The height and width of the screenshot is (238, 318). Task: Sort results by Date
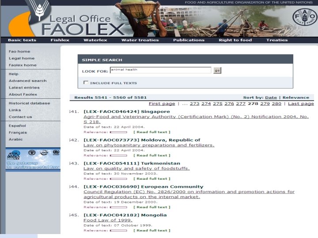[x=271, y=97]
